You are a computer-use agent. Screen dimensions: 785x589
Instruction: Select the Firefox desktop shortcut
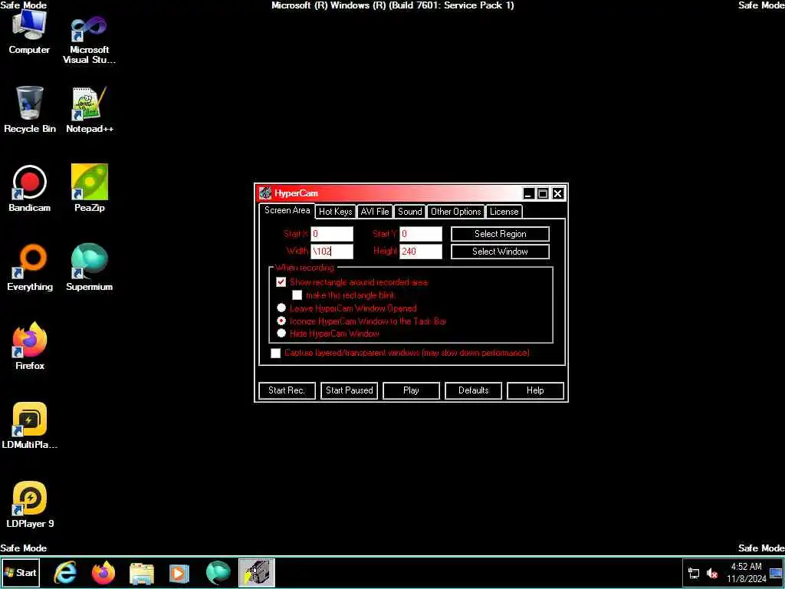click(30, 346)
